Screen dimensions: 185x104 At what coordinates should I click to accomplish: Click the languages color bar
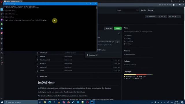point(138,75)
